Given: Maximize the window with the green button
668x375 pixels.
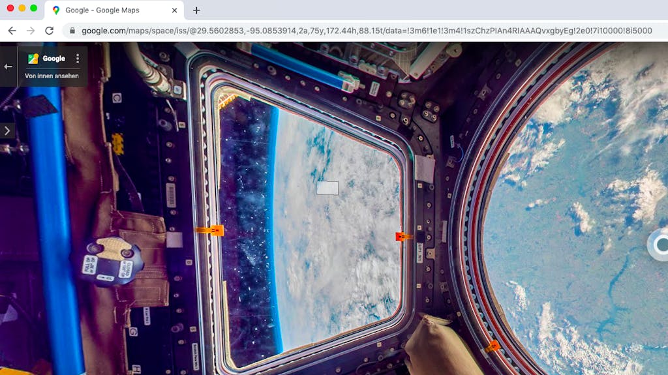Looking at the screenshot, I should pos(34,8).
